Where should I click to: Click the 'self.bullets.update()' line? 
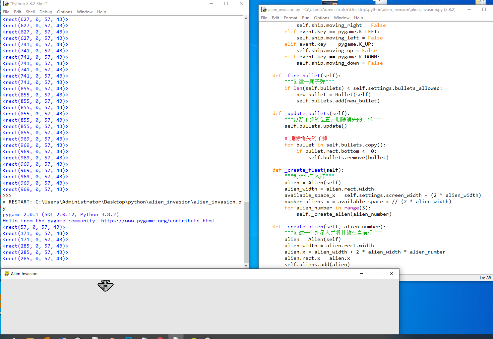click(316, 126)
